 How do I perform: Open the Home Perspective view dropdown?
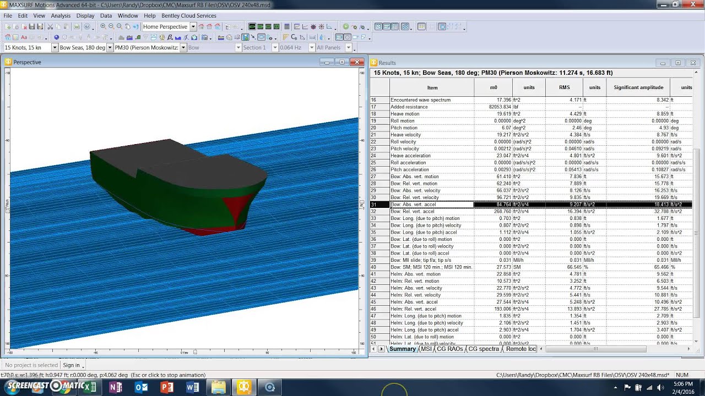click(x=193, y=26)
